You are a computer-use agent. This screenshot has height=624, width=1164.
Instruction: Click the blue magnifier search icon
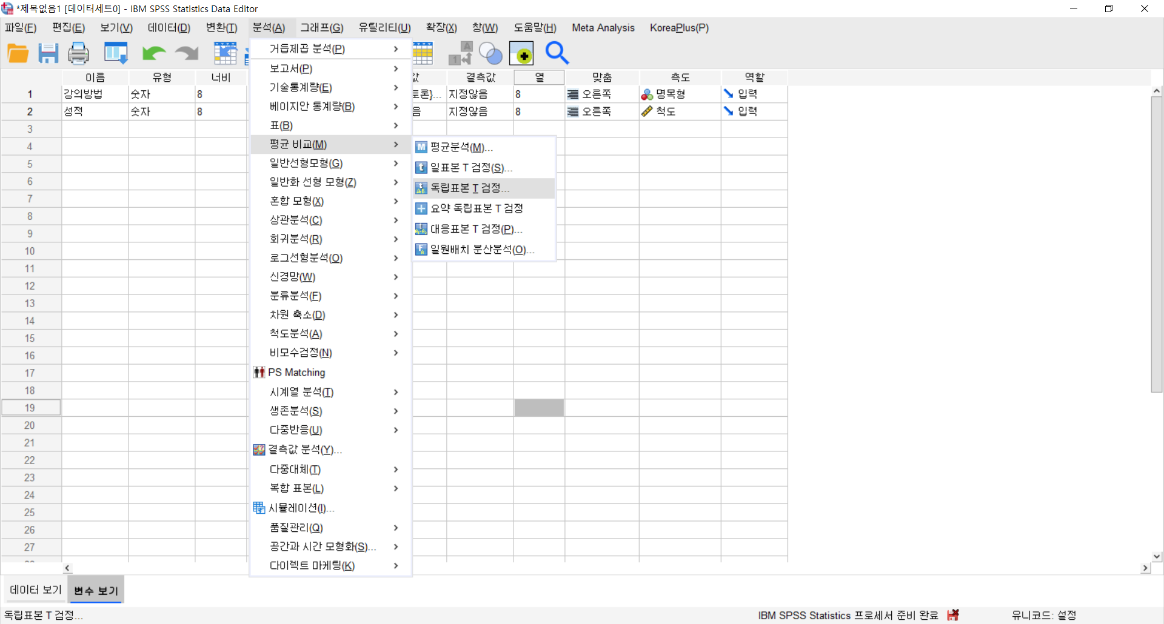pos(557,53)
